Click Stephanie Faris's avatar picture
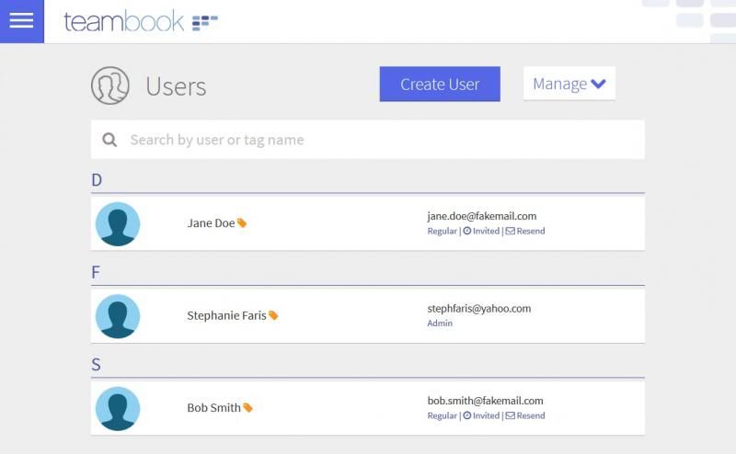This screenshot has width=736, height=454. tap(118, 316)
